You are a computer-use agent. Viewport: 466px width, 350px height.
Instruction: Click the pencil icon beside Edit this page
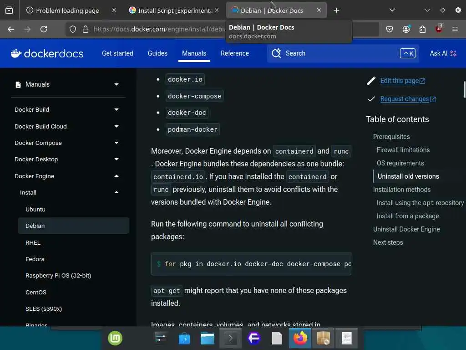pos(371,81)
